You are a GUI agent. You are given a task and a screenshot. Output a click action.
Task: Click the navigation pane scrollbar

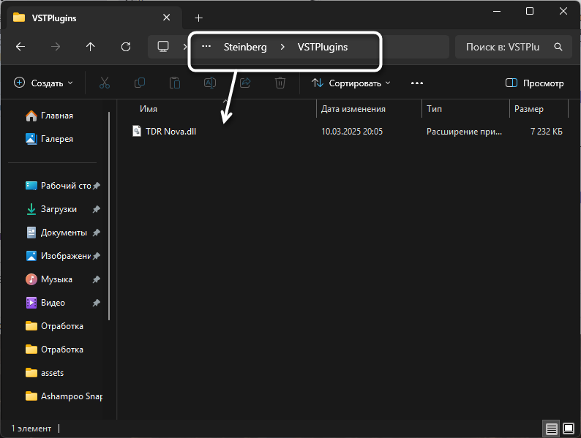tap(109, 216)
